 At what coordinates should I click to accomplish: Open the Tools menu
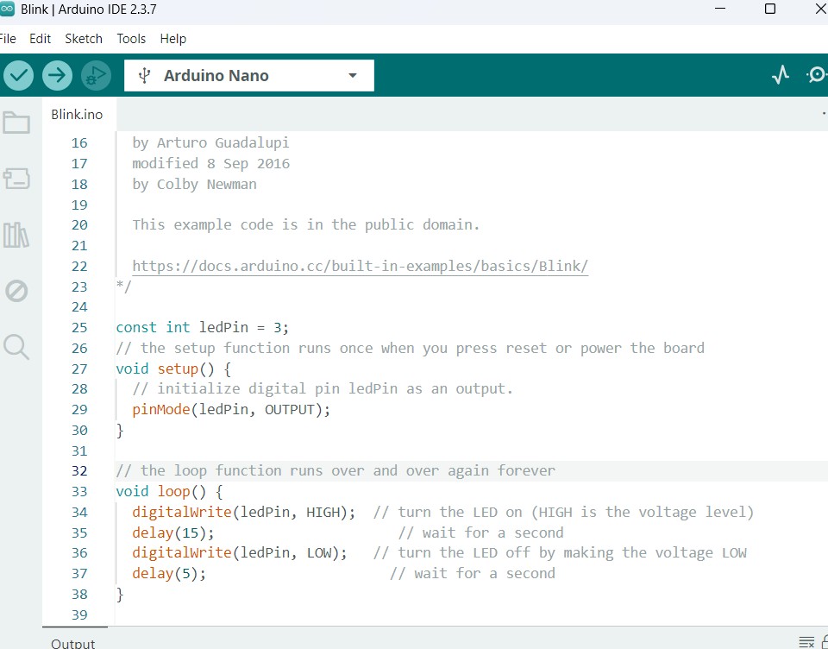click(x=131, y=38)
